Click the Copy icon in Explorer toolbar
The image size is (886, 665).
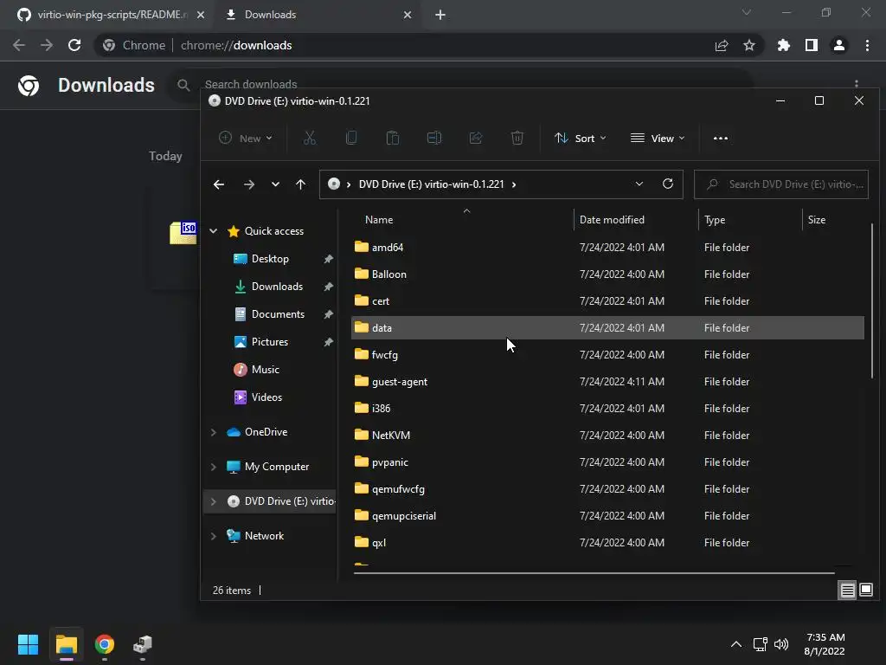tap(351, 138)
